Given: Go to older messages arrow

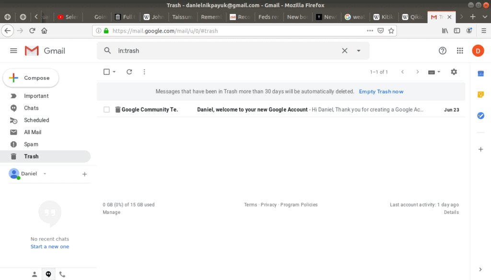Looking at the screenshot, I should pyautogui.click(x=418, y=72).
